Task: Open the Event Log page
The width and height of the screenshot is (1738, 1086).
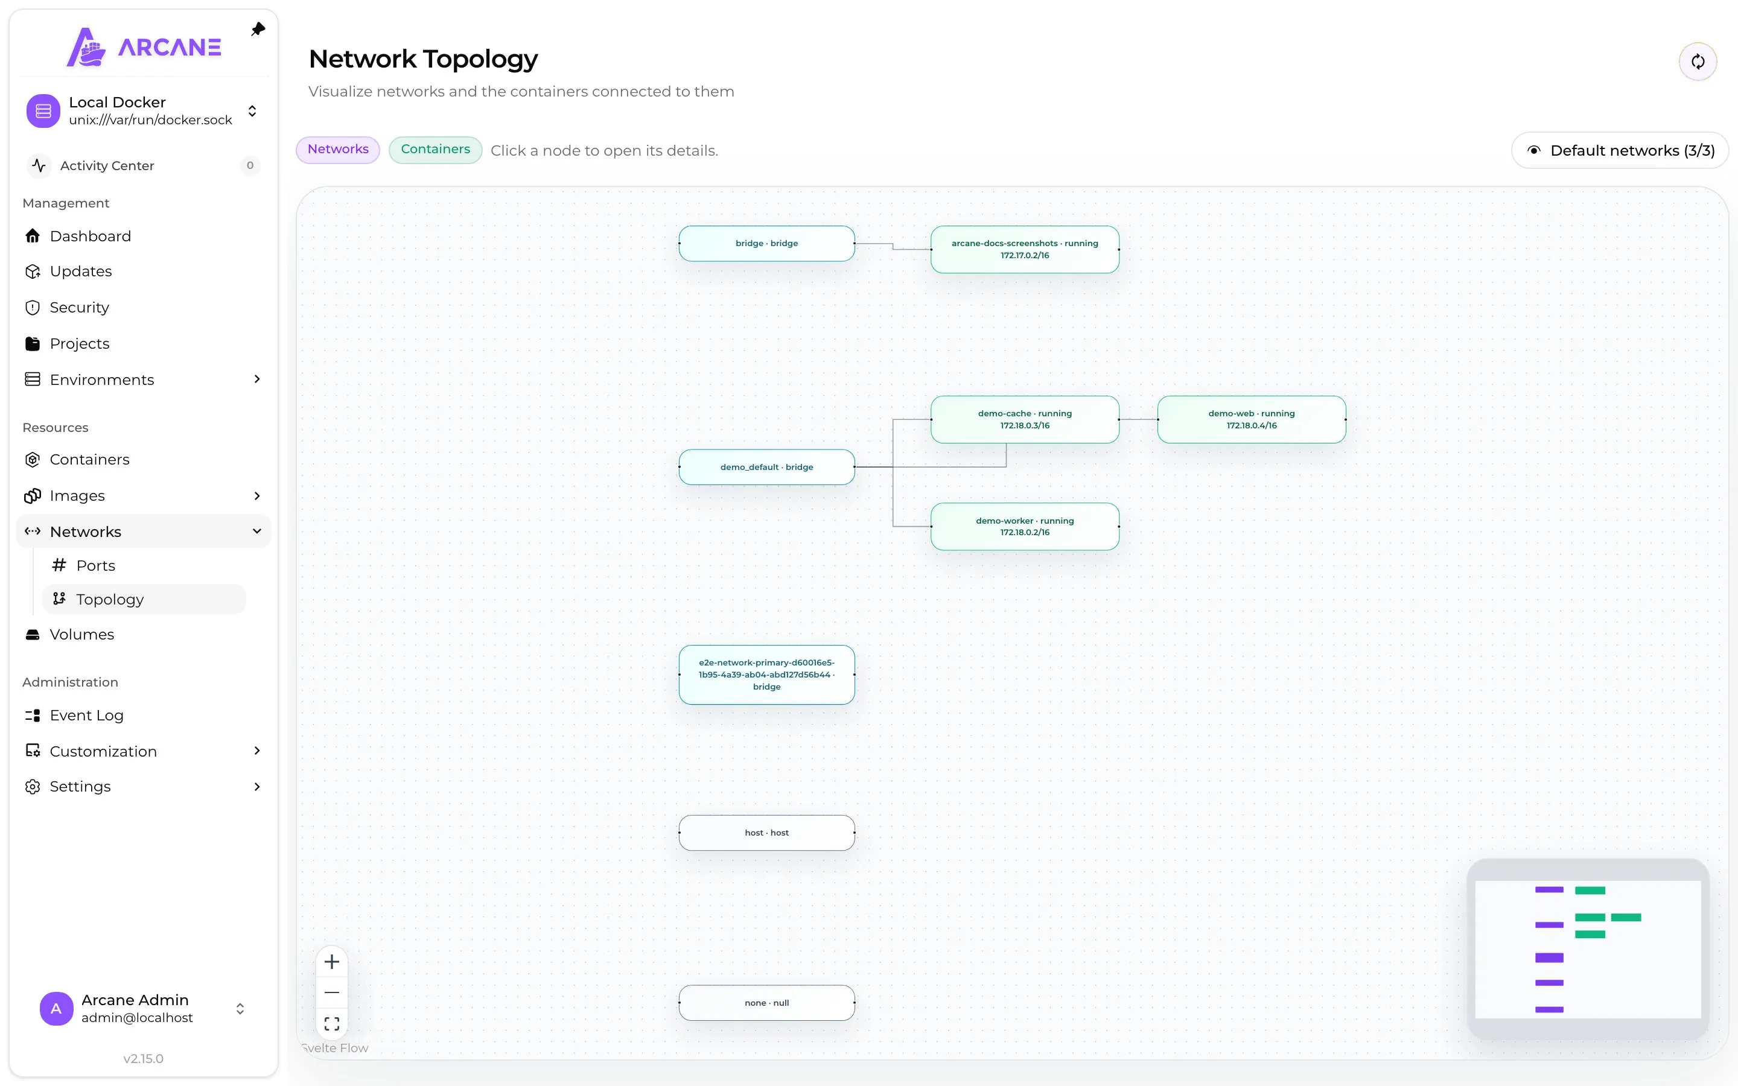Action: 143,716
